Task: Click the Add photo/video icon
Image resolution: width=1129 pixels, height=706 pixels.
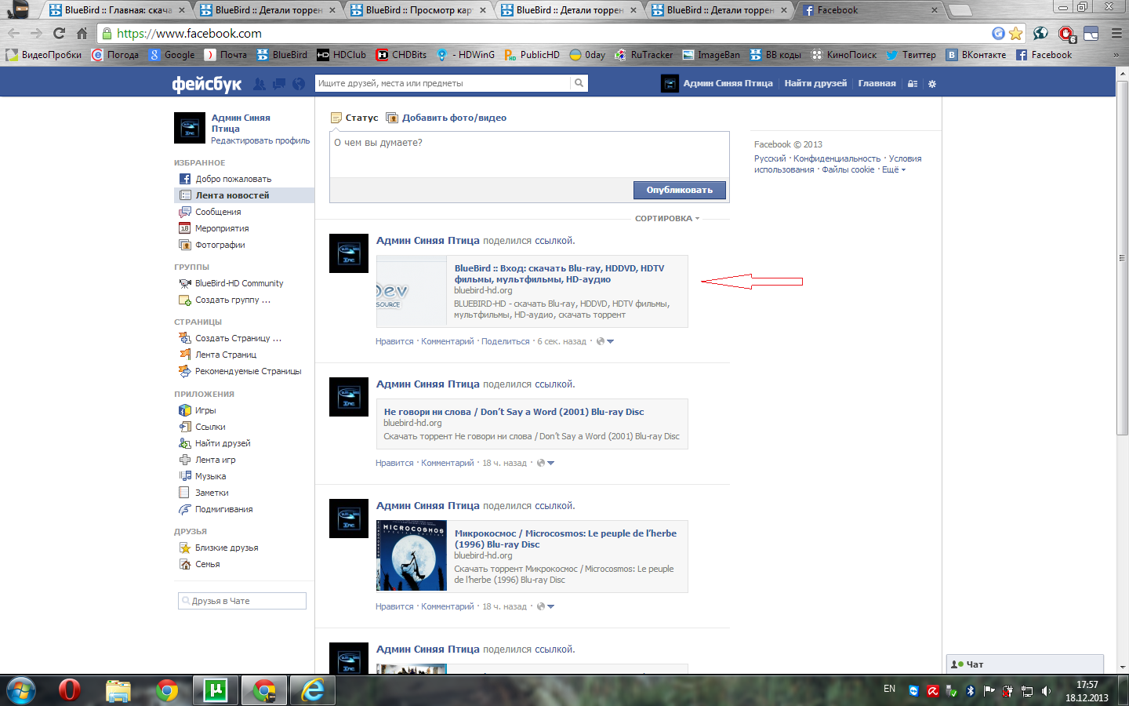Action: point(392,118)
